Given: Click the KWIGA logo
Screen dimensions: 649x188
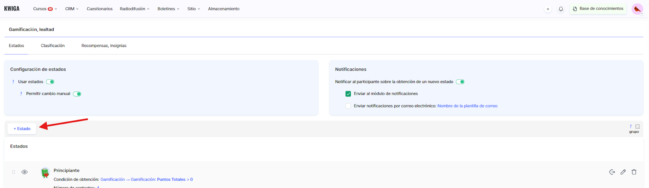Looking at the screenshot, I should coord(12,9).
